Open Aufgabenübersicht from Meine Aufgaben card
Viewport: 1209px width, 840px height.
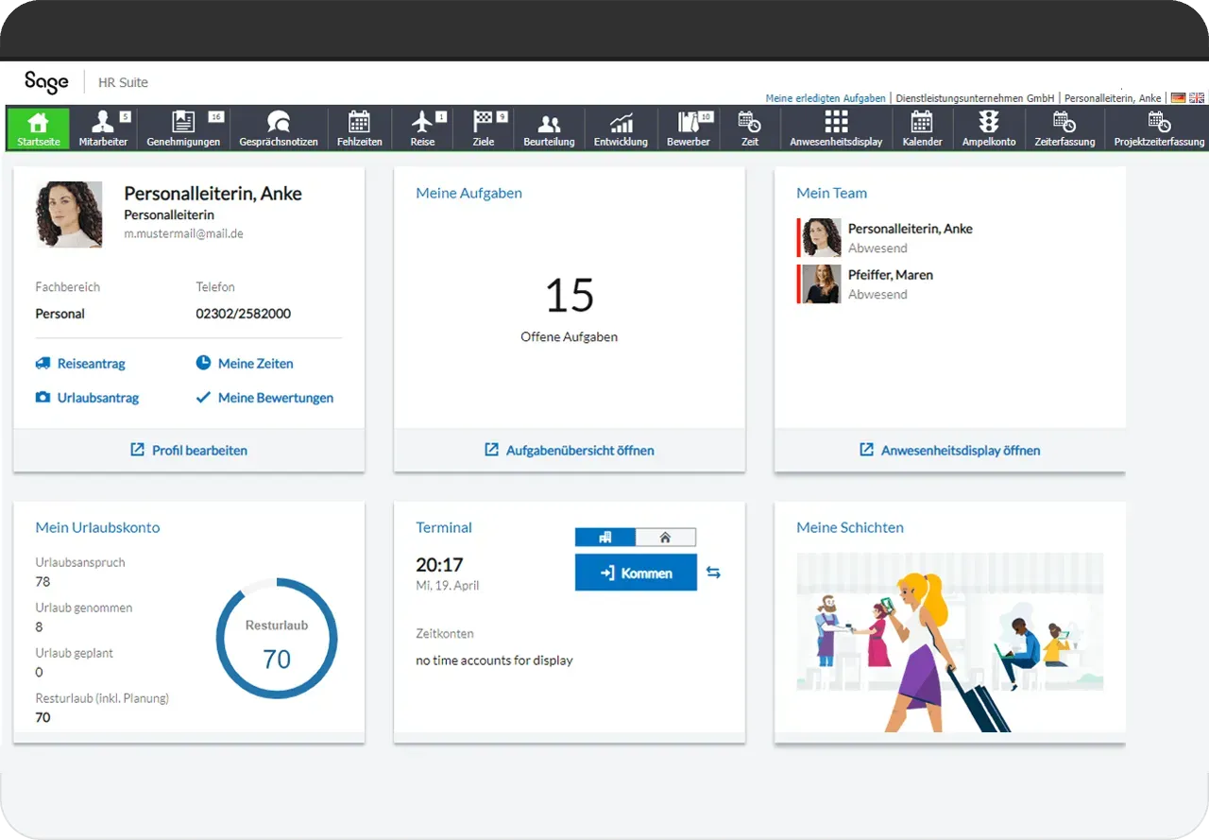point(569,450)
